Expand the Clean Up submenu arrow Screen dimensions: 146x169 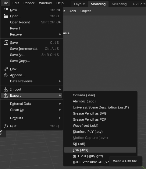tap(60, 110)
